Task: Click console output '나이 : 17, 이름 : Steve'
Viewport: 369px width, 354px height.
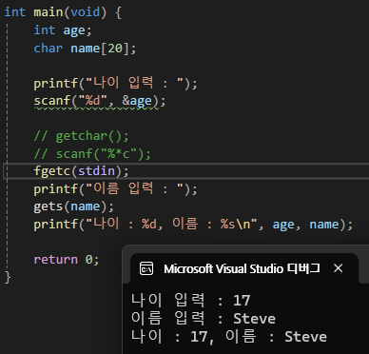Action: 229,337
